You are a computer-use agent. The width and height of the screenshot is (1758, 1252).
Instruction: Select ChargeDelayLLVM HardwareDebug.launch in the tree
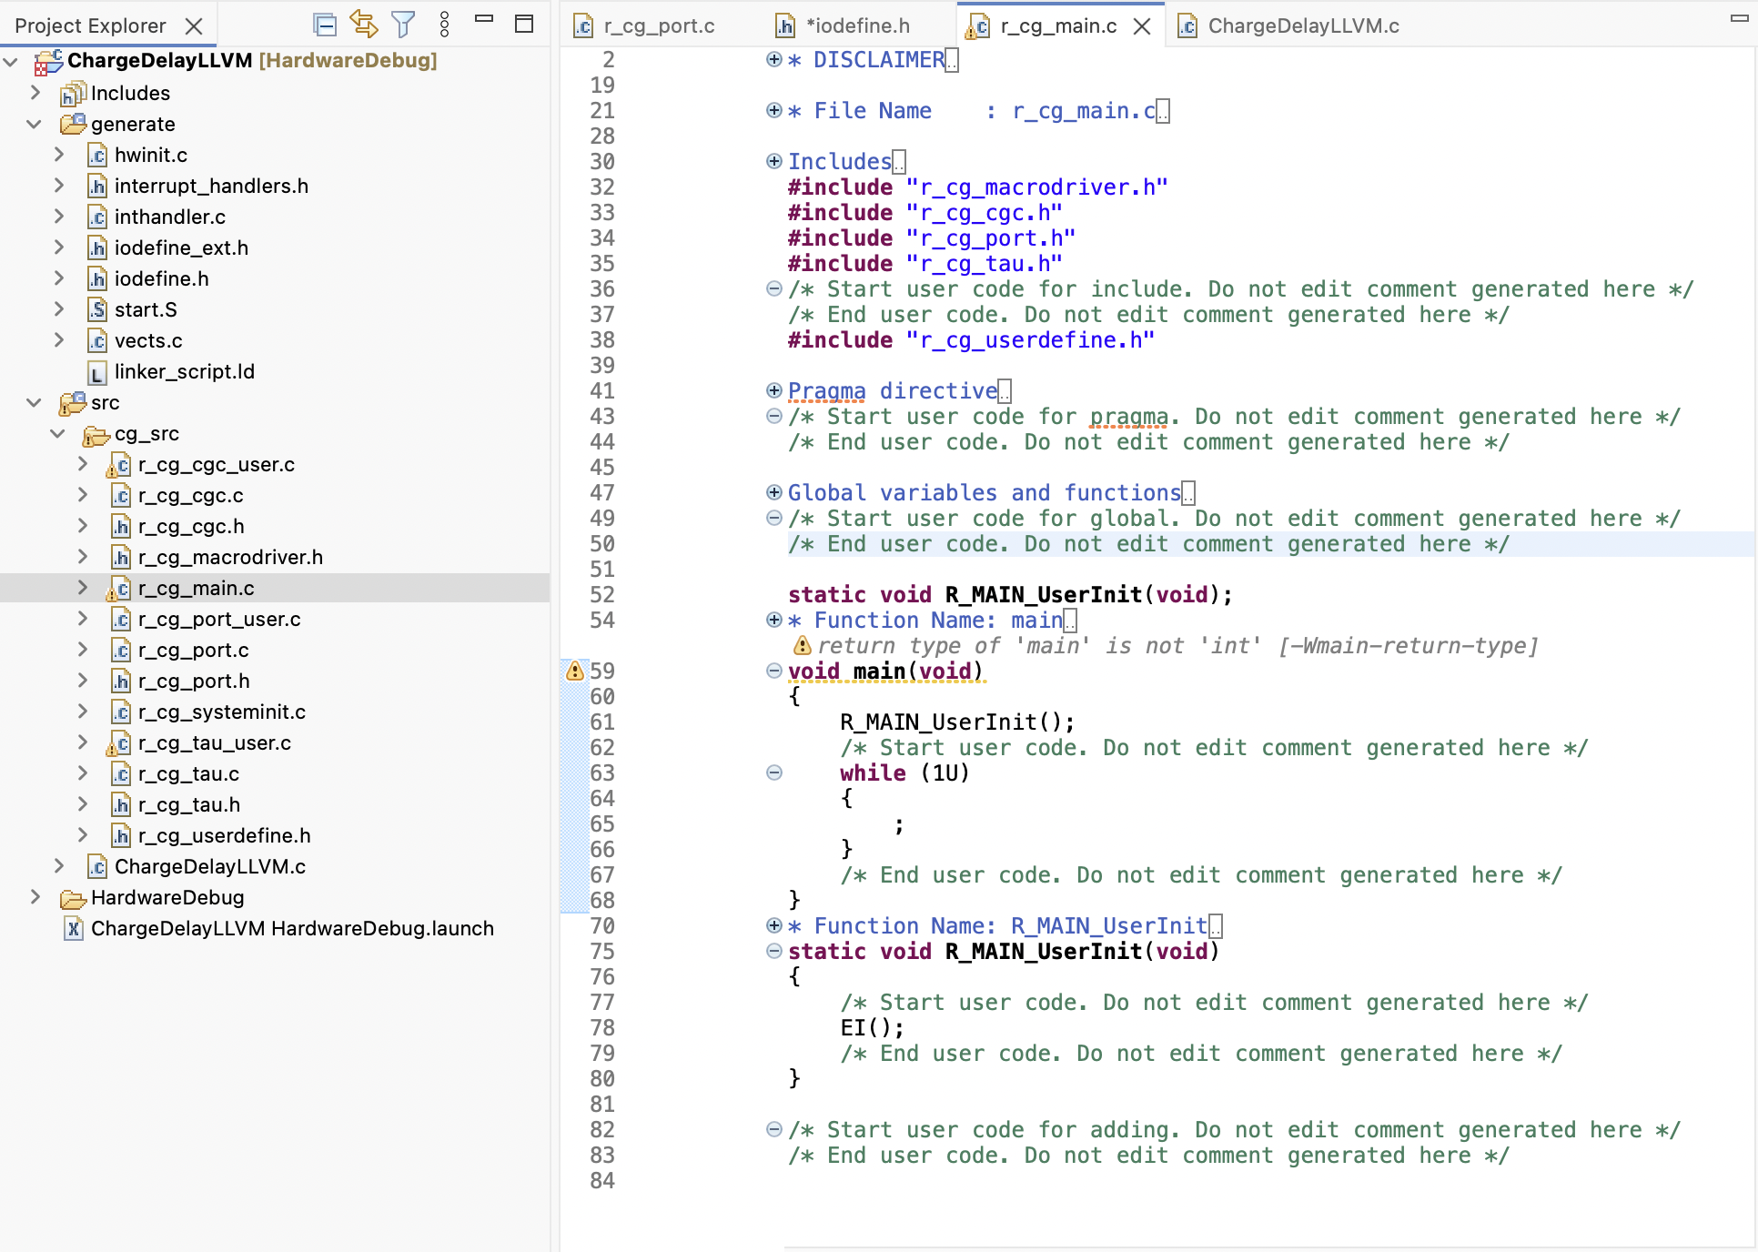290,929
